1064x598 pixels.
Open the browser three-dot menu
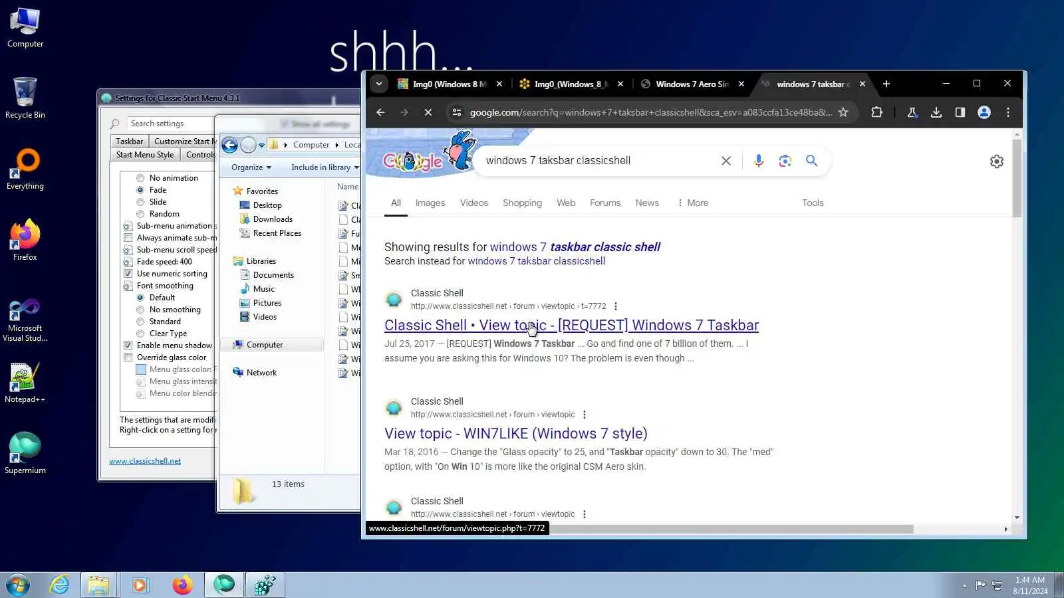(1008, 112)
